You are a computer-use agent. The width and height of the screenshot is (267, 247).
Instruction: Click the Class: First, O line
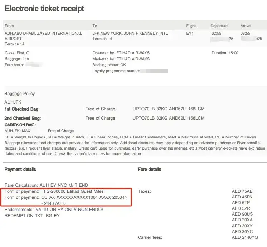click(x=17, y=53)
